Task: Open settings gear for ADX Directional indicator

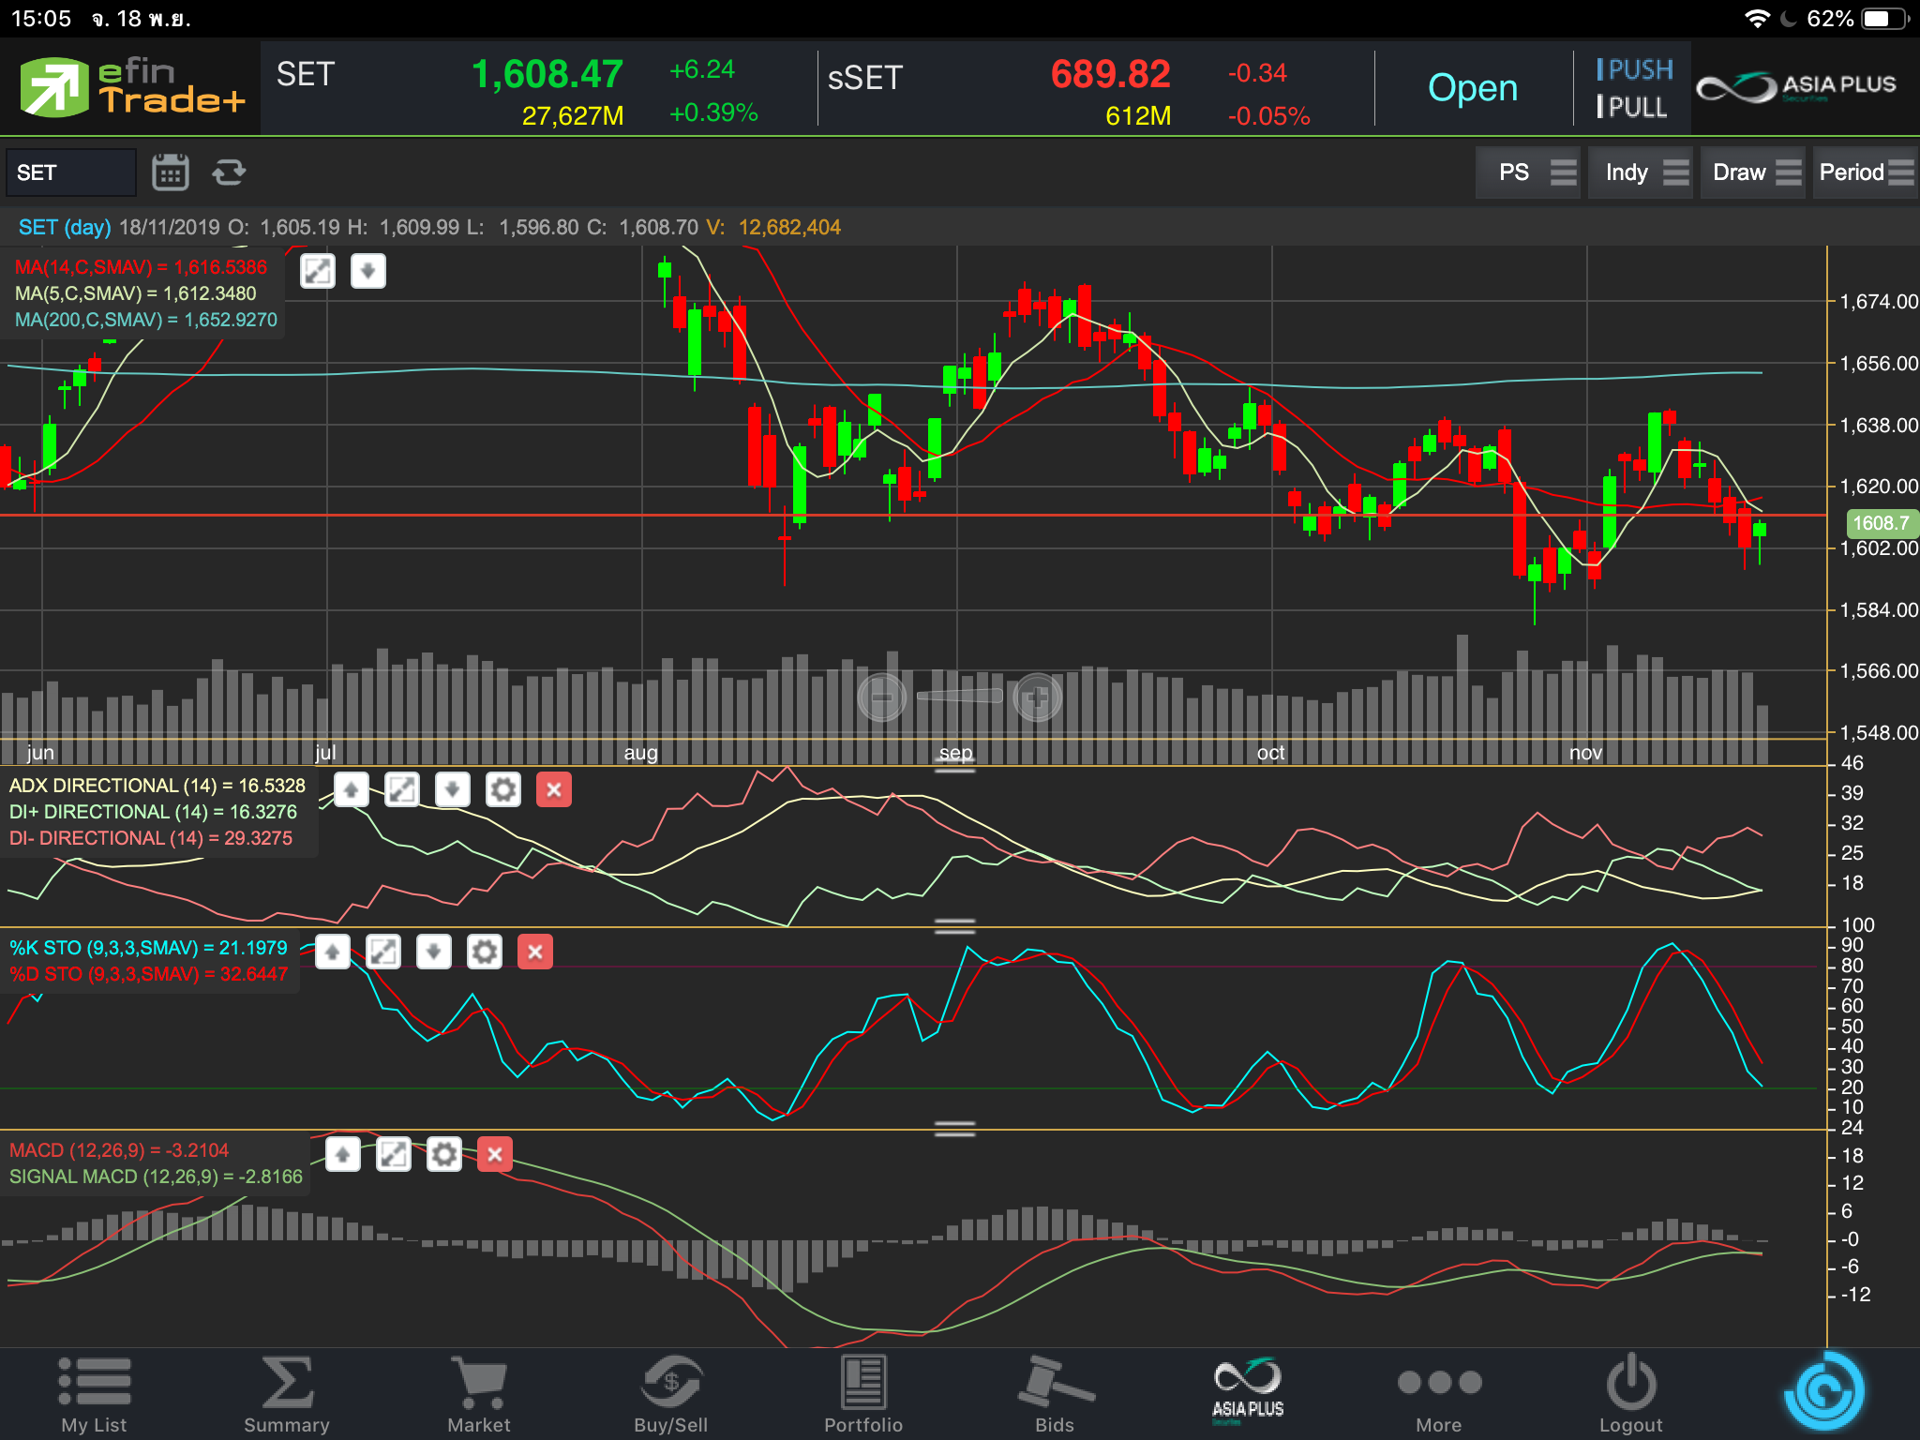Action: 502,790
